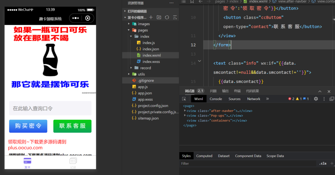The height and width of the screenshot is (175, 335).
Task: Click the 在此输入查询口令 input field
Action: [50, 108]
